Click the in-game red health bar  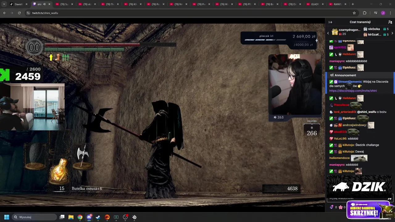pyautogui.click(x=92, y=45)
